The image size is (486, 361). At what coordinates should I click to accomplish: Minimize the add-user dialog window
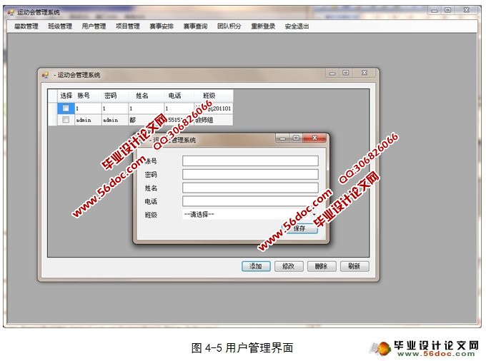(282, 138)
